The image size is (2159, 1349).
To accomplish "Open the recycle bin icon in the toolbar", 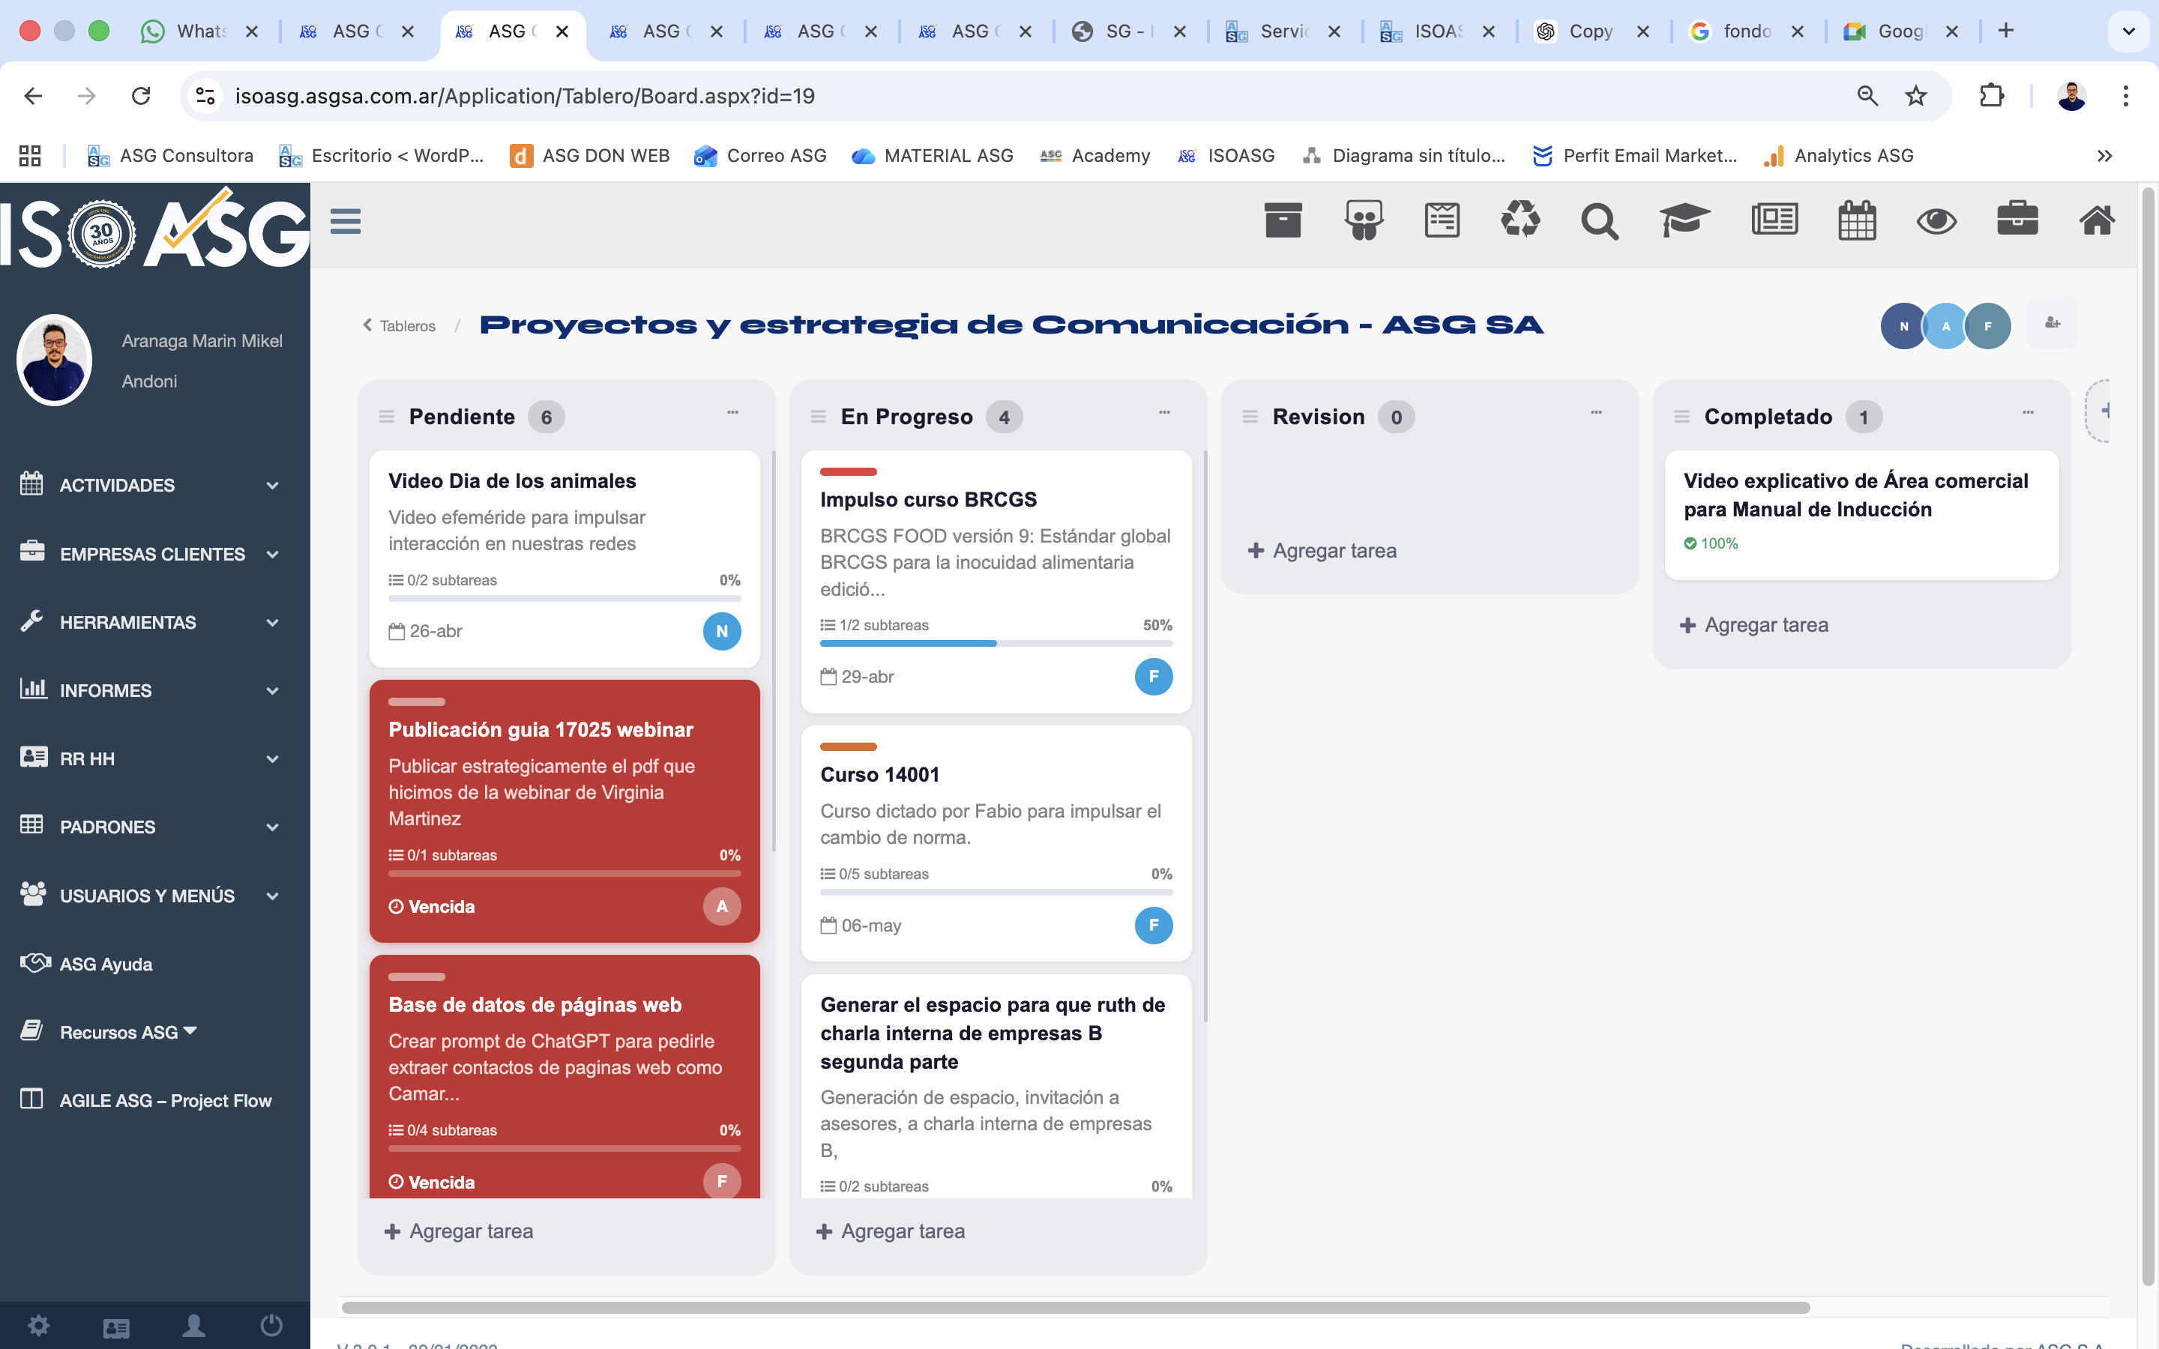I will (x=1521, y=220).
